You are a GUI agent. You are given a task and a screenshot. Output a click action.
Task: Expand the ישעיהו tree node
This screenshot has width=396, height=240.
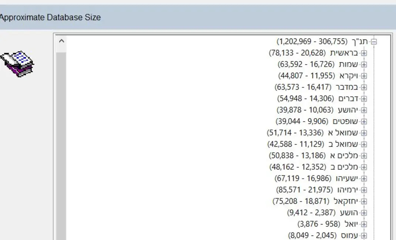(364, 179)
